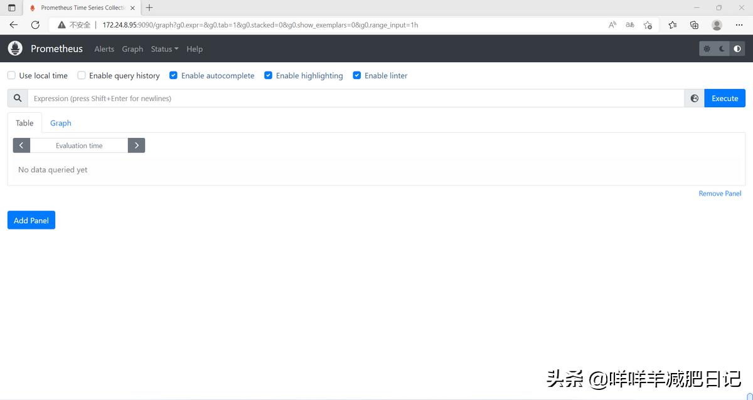Disable Enable linter checkbox
Screen dimensions: 753x400
click(357, 75)
